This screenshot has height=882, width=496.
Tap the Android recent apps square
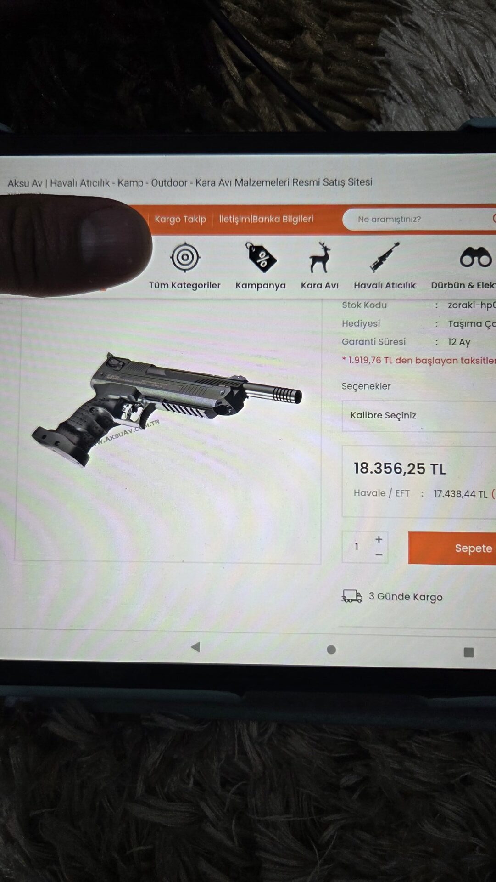[468, 652]
